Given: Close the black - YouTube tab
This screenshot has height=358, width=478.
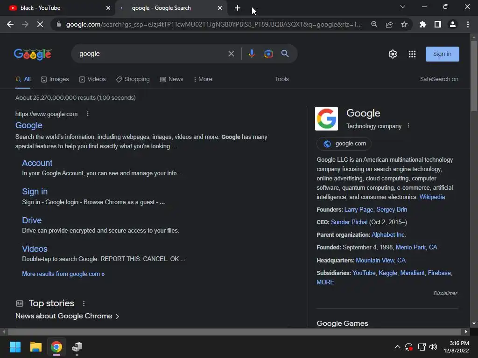Looking at the screenshot, I should click(x=108, y=8).
